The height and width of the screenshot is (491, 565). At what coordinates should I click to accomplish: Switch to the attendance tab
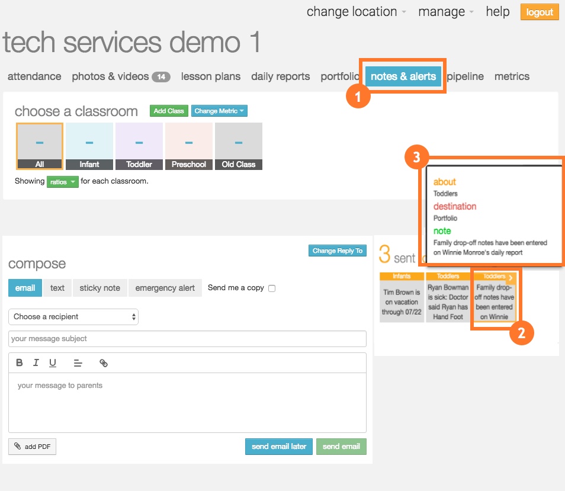click(x=34, y=76)
